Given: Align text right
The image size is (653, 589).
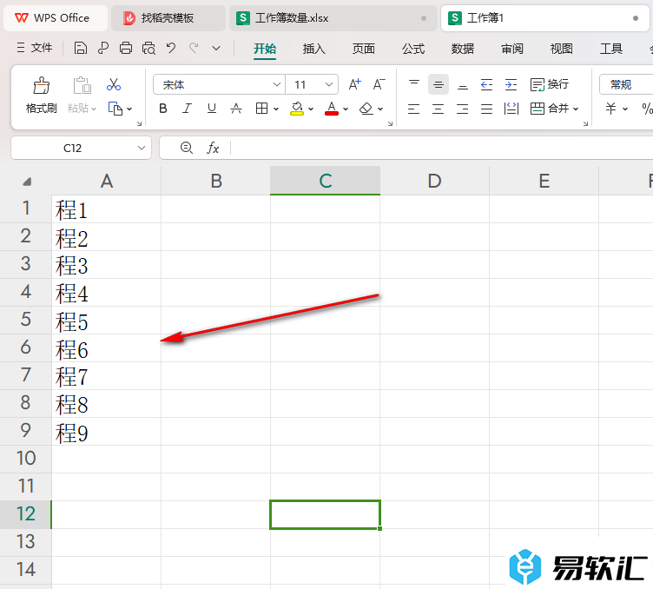Looking at the screenshot, I should (x=462, y=109).
